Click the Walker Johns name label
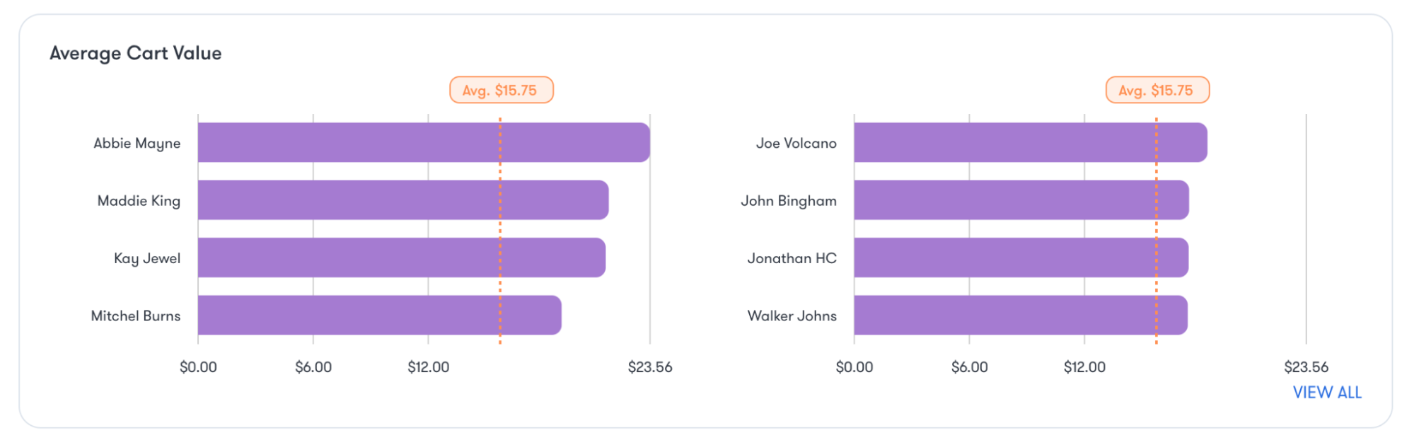Screen dimensions: 1414x440 coord(792,316)
